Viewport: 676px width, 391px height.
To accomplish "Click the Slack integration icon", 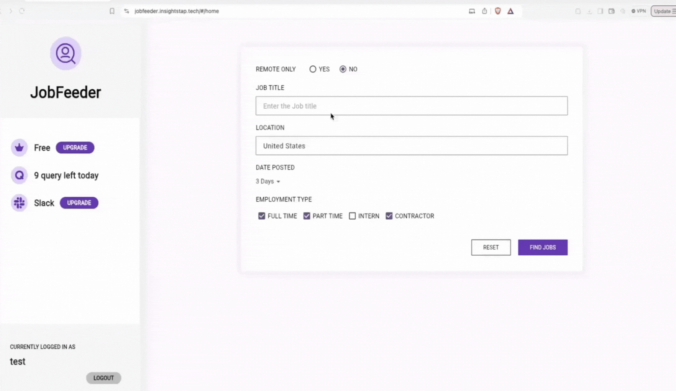I will 19,203.
